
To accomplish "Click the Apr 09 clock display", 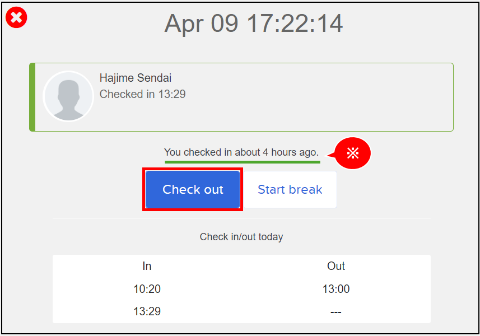I will tap(254, 24).
